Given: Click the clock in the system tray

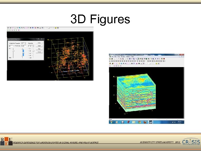Looking at the screenshot, I should pos(180,122).
